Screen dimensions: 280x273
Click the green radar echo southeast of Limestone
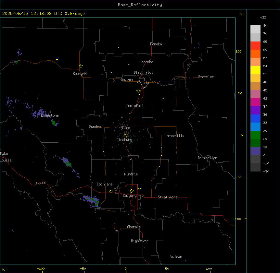coord(54,123)
